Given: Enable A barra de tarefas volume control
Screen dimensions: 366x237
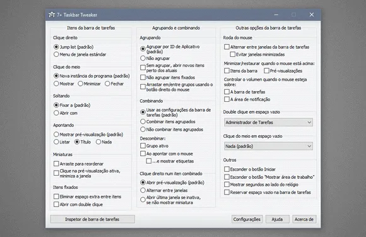Looking at the screenshot, I should [227, 92].
